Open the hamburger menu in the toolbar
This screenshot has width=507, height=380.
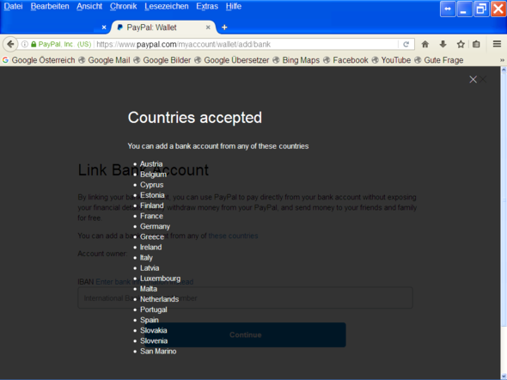tap(497, 44)
